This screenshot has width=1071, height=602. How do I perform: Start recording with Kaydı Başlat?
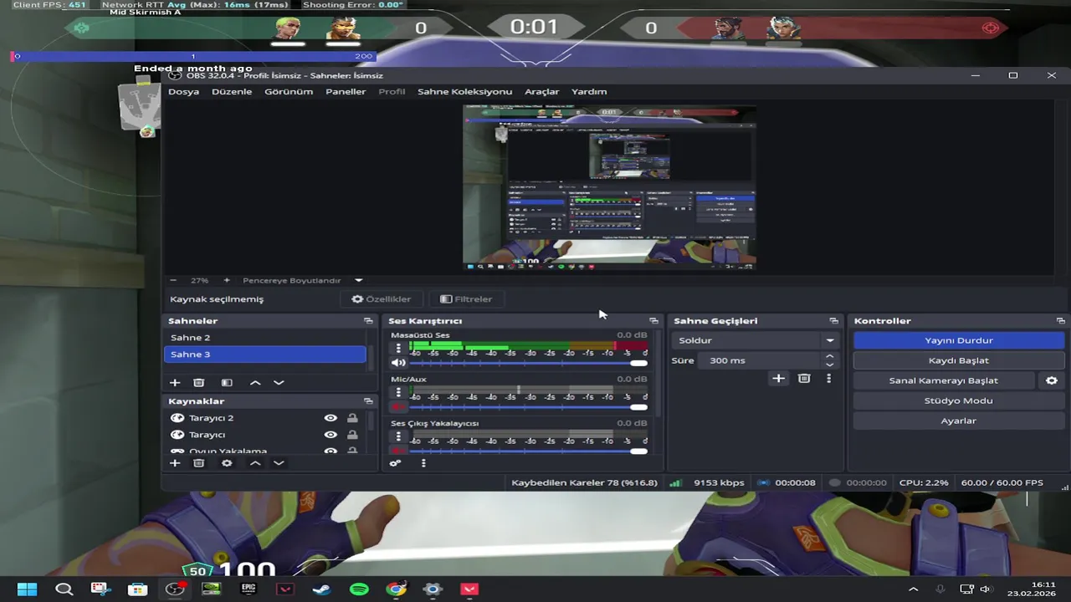[959, 360]
